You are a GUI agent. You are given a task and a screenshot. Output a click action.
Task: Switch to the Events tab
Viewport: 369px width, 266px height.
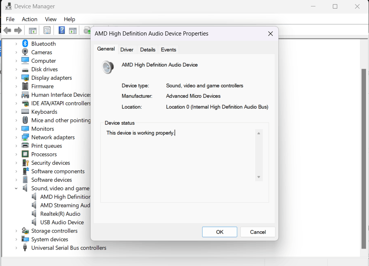coord(169,50)
